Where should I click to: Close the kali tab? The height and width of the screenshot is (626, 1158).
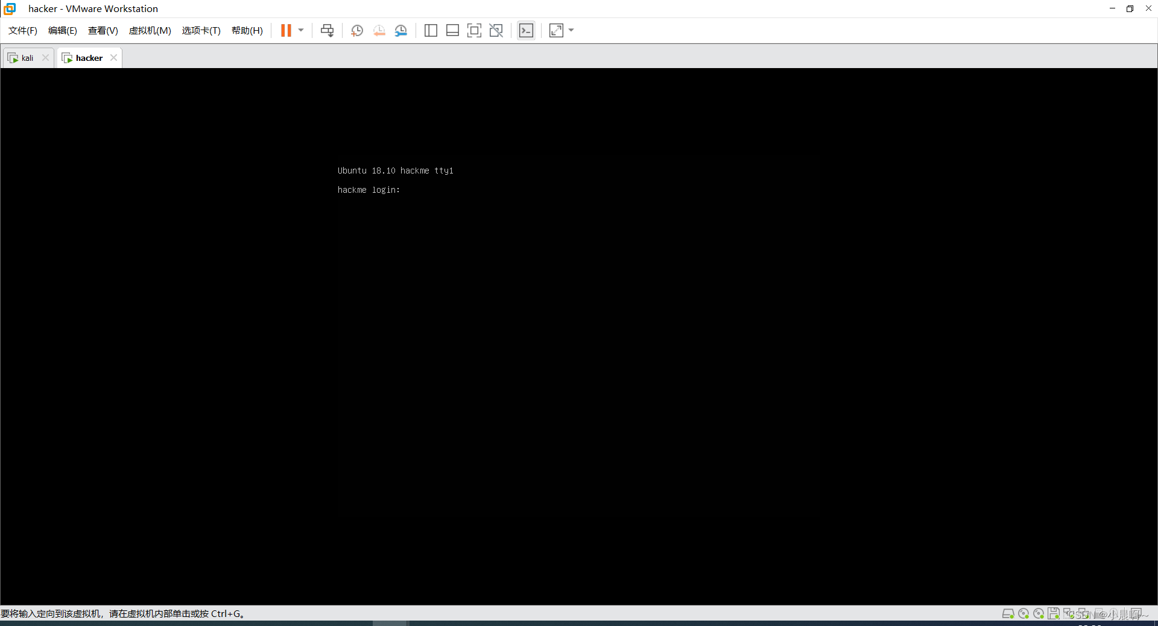click(x=45, y=58)
